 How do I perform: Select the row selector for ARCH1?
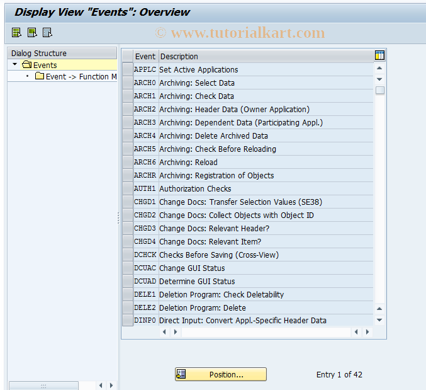127,96
